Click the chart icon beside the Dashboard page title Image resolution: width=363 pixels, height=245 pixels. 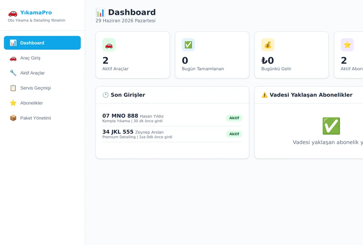tap(100, 12)
